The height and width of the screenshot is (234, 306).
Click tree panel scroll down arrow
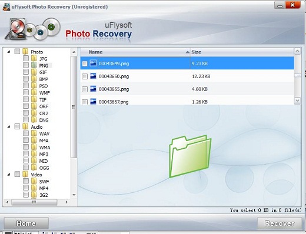(x=74, y=195)
